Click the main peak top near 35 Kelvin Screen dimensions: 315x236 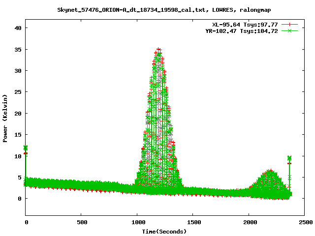[159, 49]
